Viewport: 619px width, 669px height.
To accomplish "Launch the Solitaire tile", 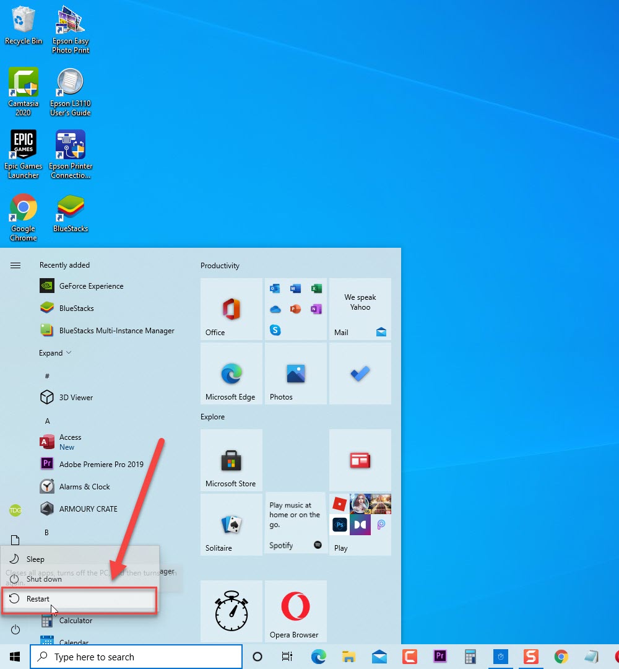I will click(x=231, y=525).
